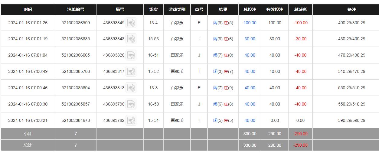
Task: Click the result 闲(3) 庄(7)
Action: coord(223,72)
